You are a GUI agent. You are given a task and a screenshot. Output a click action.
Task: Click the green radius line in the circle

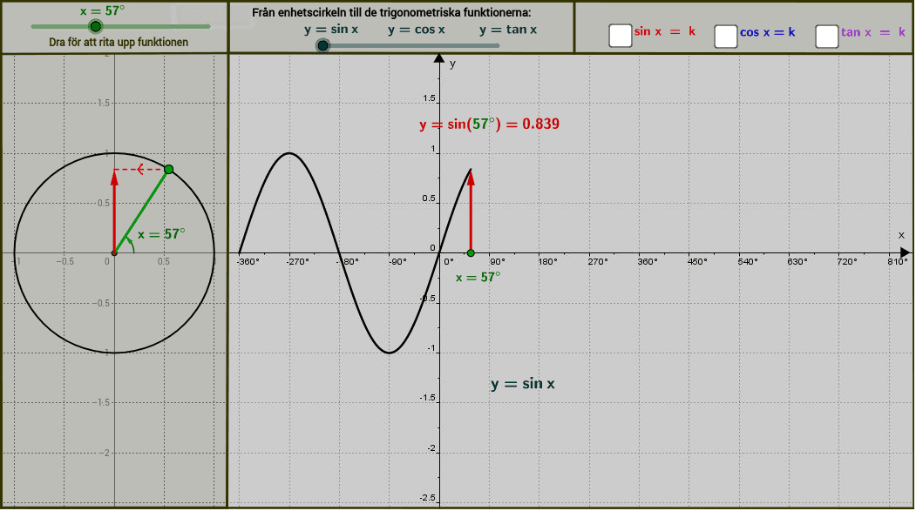coord(141,212)
